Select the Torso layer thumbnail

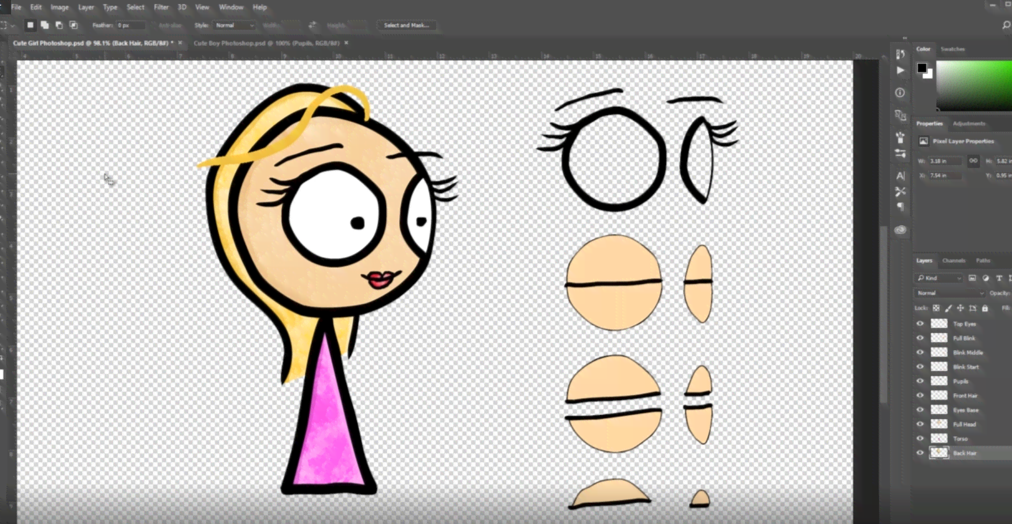click(x=939, y=438)
